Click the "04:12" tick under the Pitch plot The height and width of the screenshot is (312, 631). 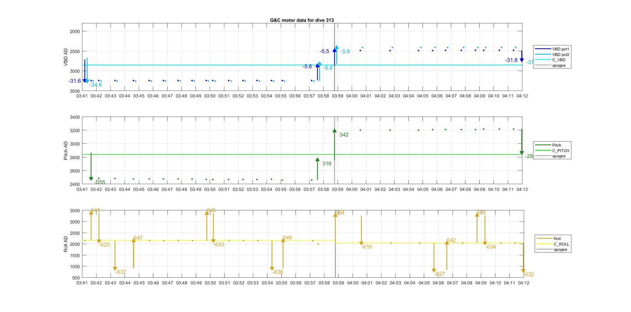[522, 189]
